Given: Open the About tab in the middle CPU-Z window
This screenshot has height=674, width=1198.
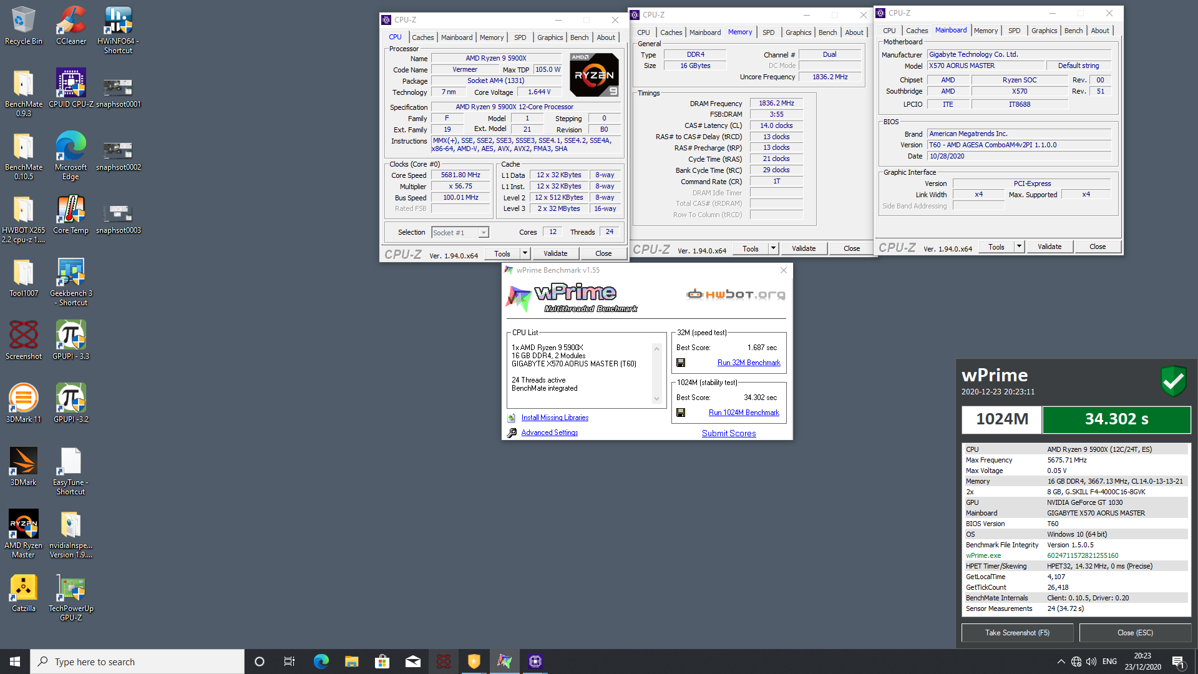Looking at the screenshot, I should pos(854,32).
